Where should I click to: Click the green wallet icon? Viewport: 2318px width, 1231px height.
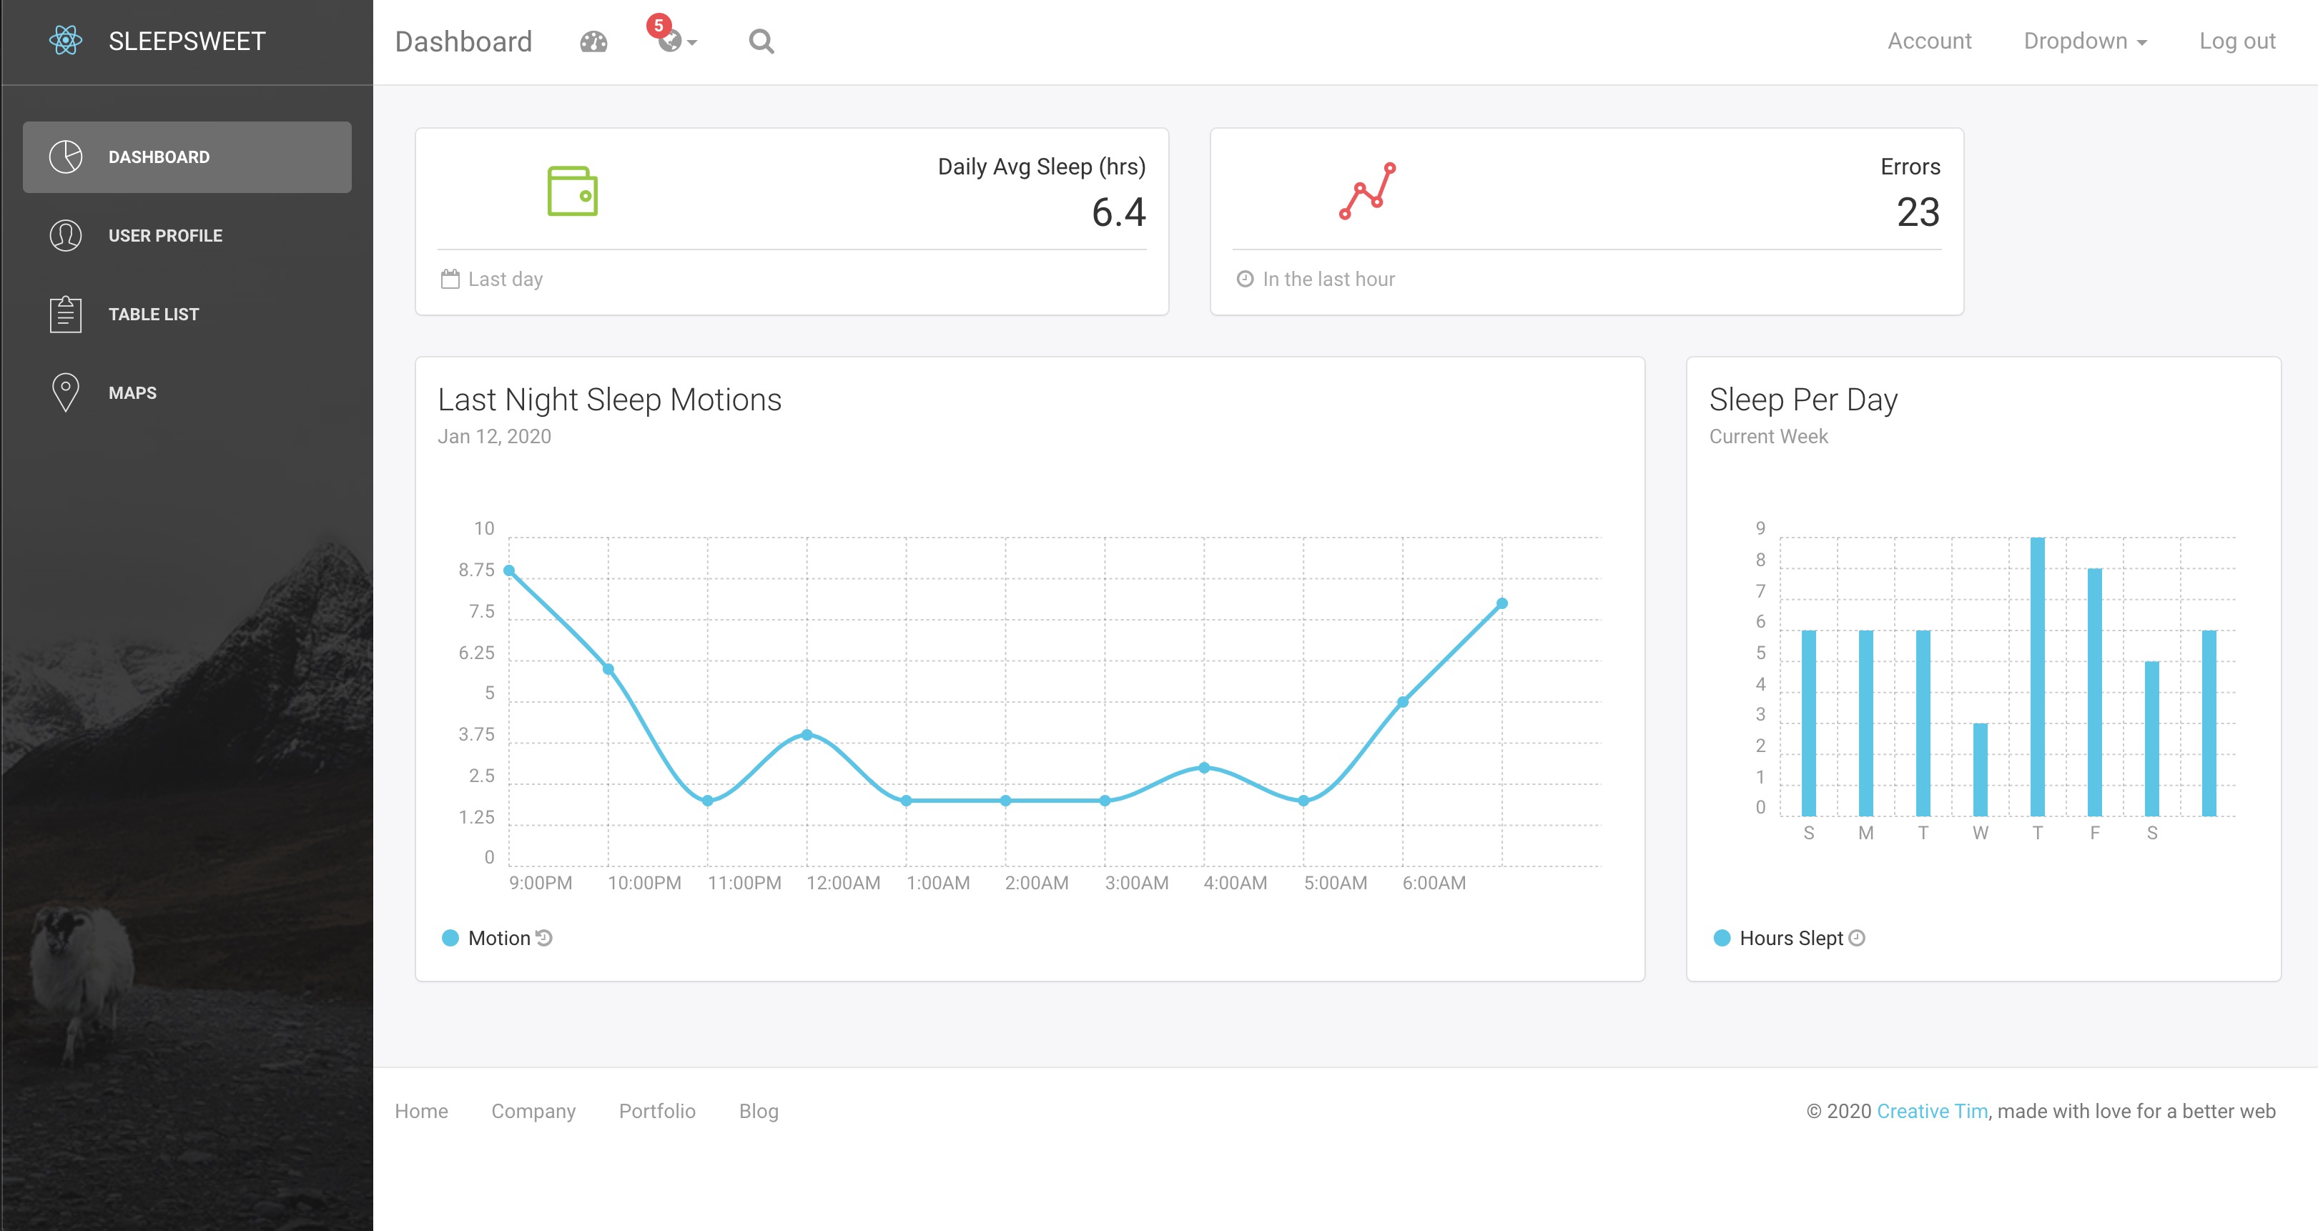pos(572,191)
